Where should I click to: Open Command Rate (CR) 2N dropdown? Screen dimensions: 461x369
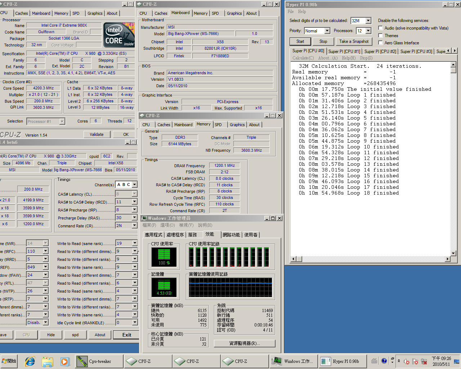pos(135,226)
